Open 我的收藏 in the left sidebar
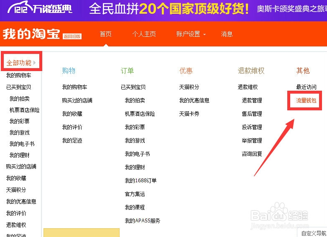The image size is (327, 237). [16, 178]
